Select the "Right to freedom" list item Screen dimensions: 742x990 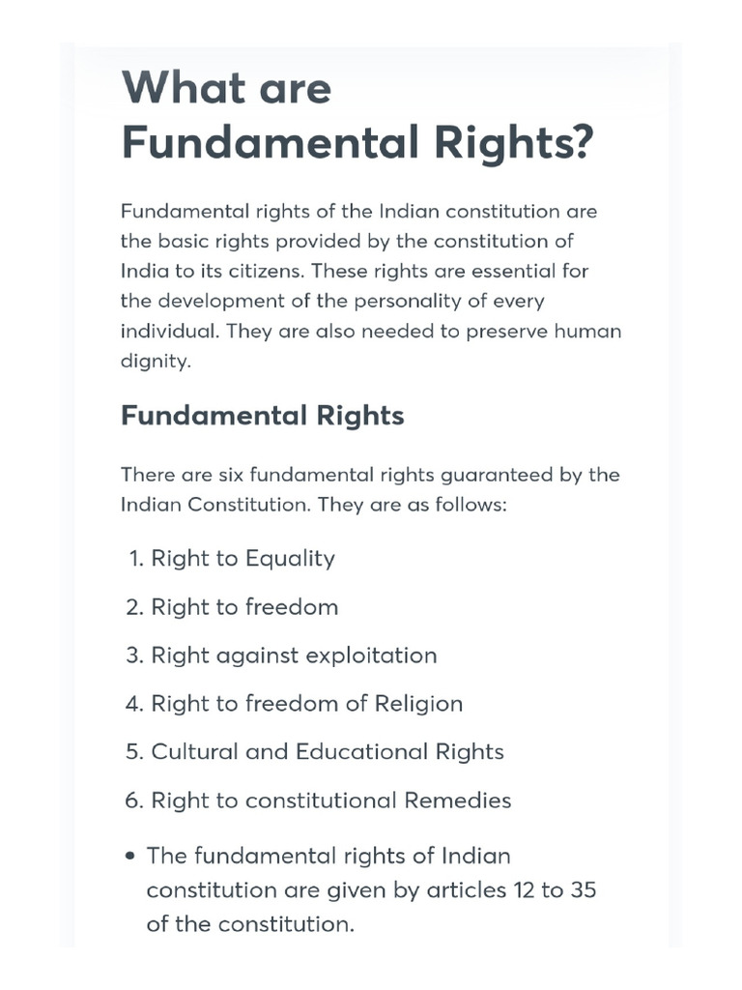click(x=244, y=607)
